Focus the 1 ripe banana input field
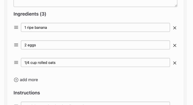 (x=95, y=27)
